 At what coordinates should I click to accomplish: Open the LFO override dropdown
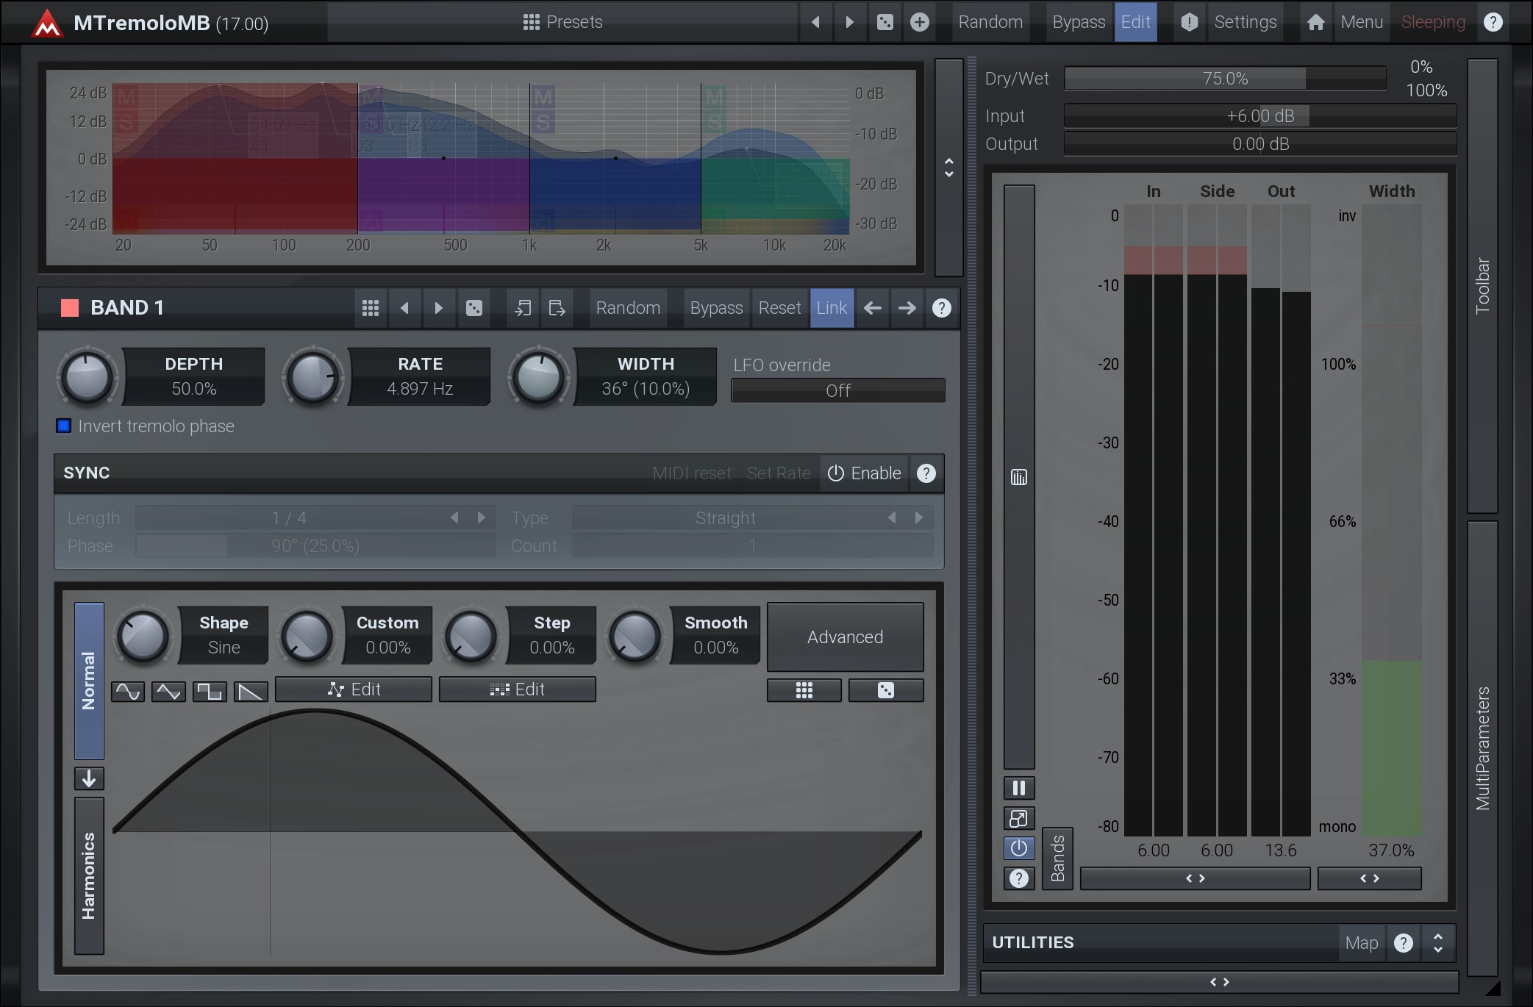pos(837,391)
